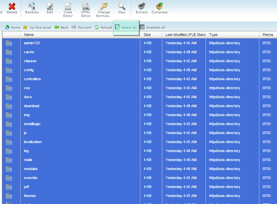Select the modules folder

pyautogui.click(x=31, y=169)
